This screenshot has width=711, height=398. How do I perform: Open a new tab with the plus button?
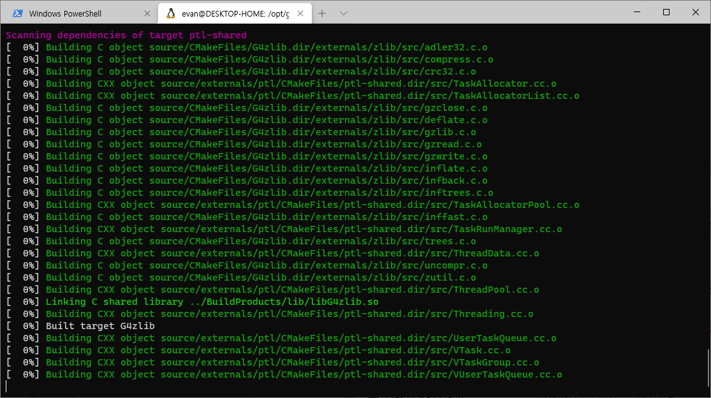pyautogui.click(x=322, y=13)
